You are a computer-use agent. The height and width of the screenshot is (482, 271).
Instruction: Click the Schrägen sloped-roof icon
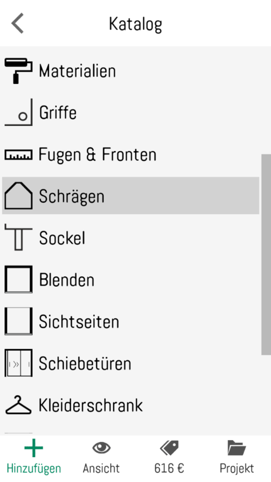[17, 196]
